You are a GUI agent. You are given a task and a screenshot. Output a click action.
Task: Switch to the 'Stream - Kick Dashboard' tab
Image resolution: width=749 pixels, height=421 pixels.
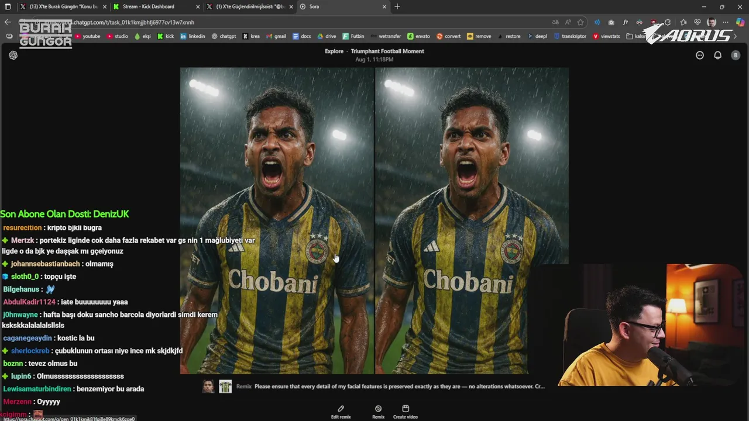tap(155, 6)
